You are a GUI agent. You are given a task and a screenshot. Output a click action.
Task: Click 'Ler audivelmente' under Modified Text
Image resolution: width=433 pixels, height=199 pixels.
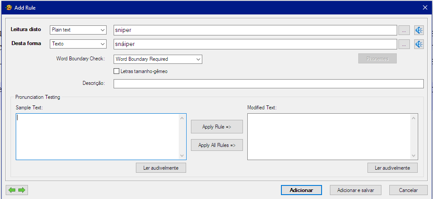pos(392,168)
